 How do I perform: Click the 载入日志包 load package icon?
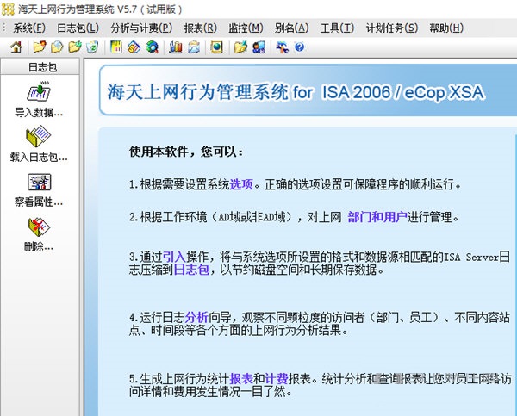click(x=39, y=135)
